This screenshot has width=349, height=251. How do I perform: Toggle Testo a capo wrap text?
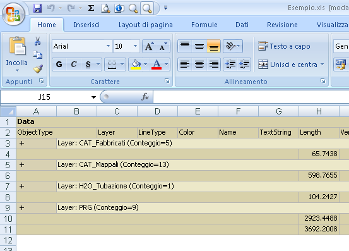click(284, 46)
